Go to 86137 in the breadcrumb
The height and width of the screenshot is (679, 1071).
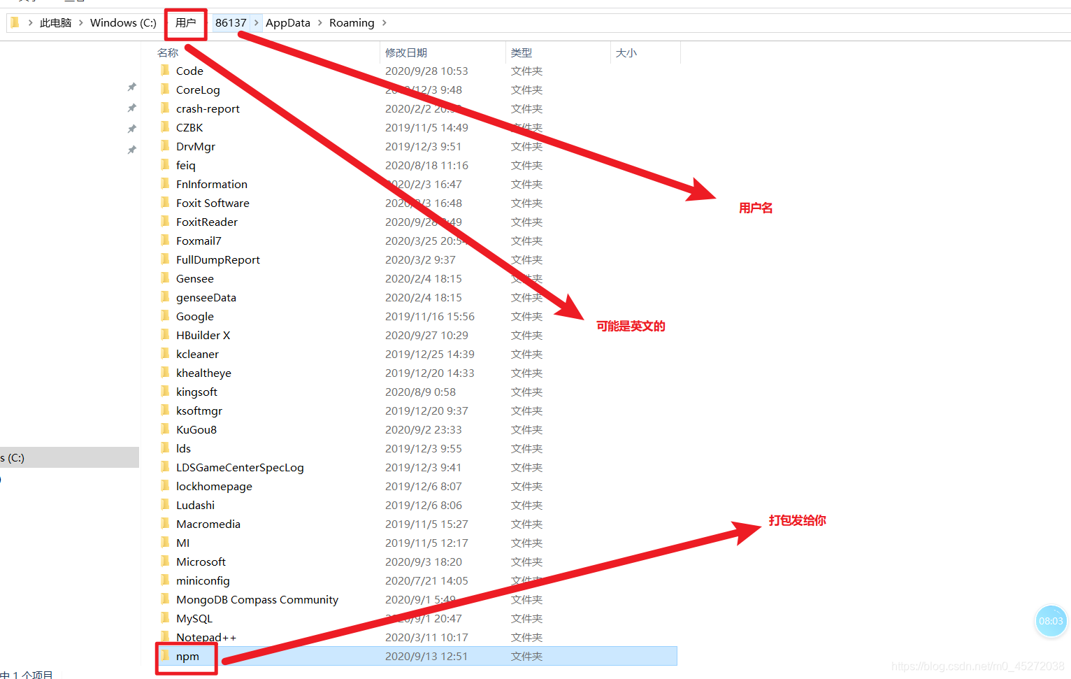231,23
